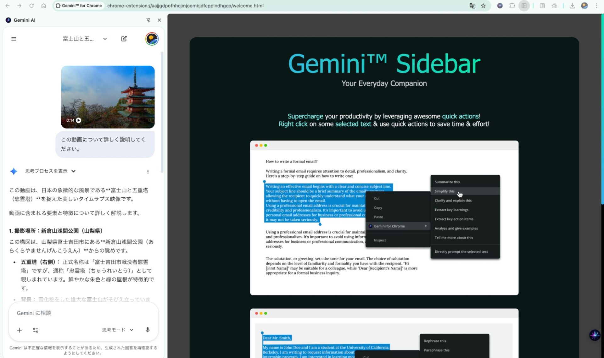604x358 pixels.
Task: Select the Gemini extension orb in Chrome toolbar
Action: tap(500, 6)
